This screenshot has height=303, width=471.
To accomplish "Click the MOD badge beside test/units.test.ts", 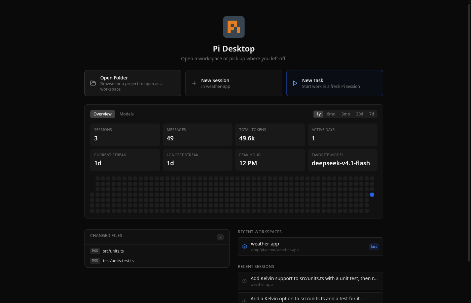I will [95, 261].
